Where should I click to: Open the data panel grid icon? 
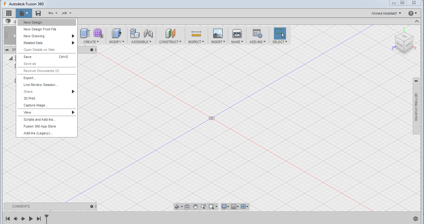9,13
